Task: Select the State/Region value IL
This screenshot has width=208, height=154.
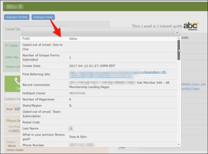Action: (70, 106)
